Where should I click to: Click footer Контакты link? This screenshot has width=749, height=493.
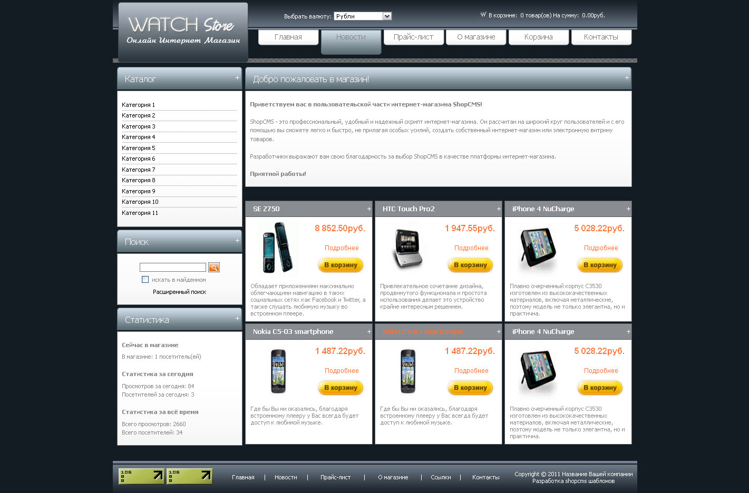486,477
